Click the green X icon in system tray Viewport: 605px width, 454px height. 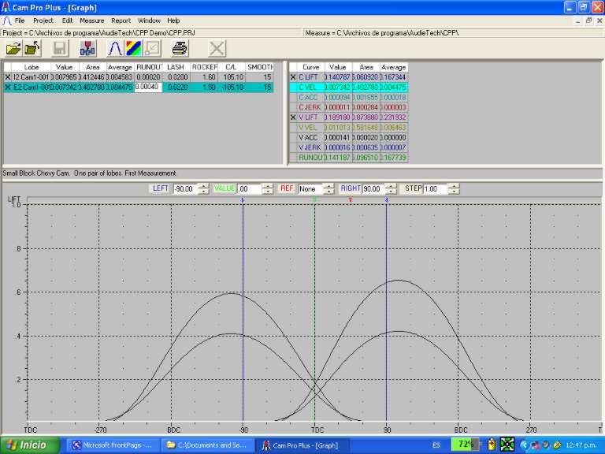coord(507,445)
